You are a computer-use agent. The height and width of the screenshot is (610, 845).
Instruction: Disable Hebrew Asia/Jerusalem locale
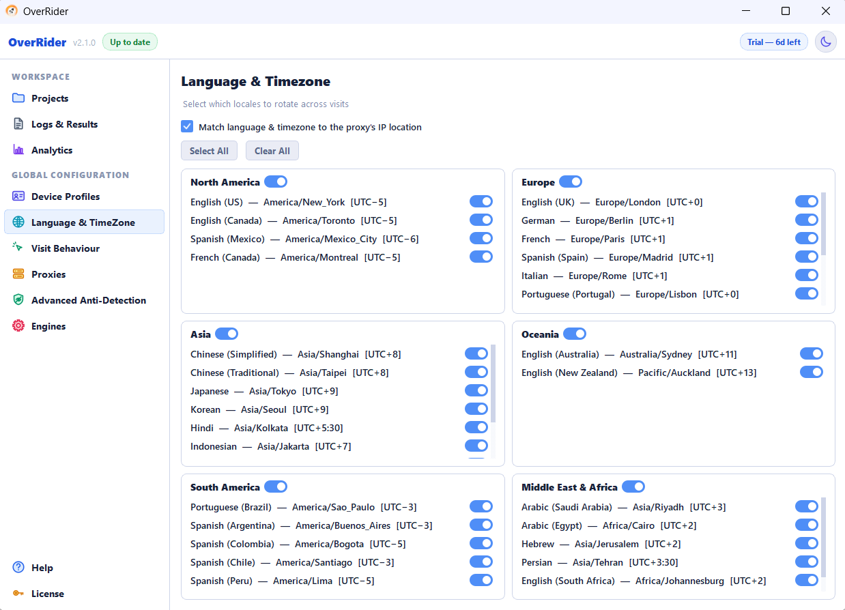tap(807, 543)
